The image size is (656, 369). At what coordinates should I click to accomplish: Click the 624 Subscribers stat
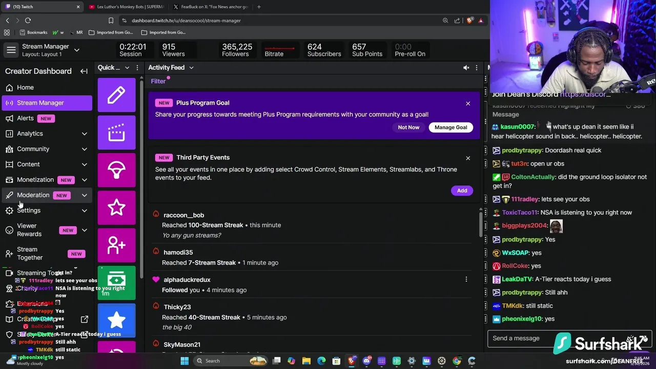point(324,50)
